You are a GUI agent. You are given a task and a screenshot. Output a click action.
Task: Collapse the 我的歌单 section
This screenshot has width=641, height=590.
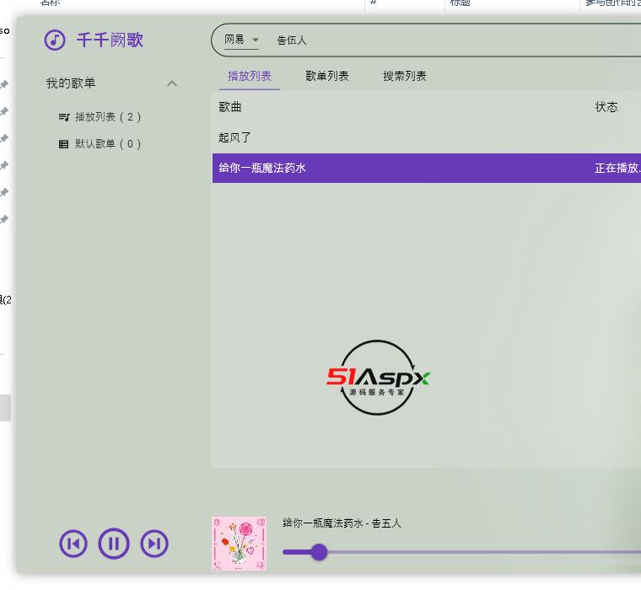(x=172, y=83)
